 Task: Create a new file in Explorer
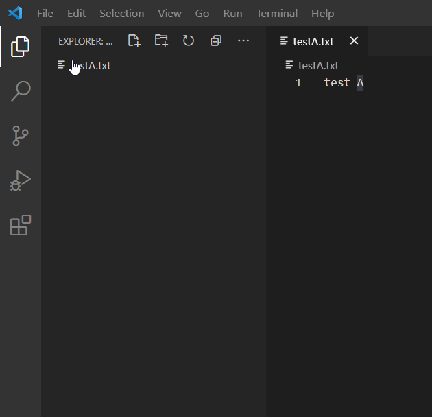134,41
